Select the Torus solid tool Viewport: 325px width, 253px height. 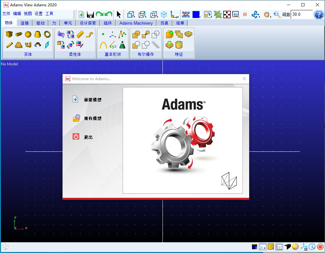[47, 34]
